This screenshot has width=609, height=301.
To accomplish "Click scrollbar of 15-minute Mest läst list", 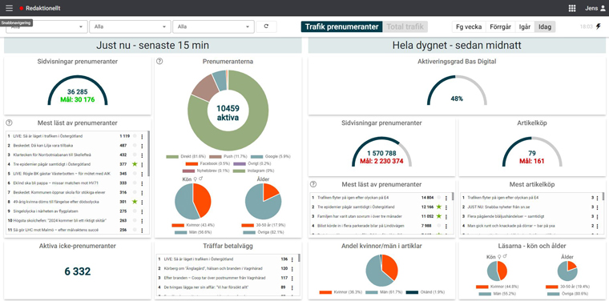I will tap(149, 154).
